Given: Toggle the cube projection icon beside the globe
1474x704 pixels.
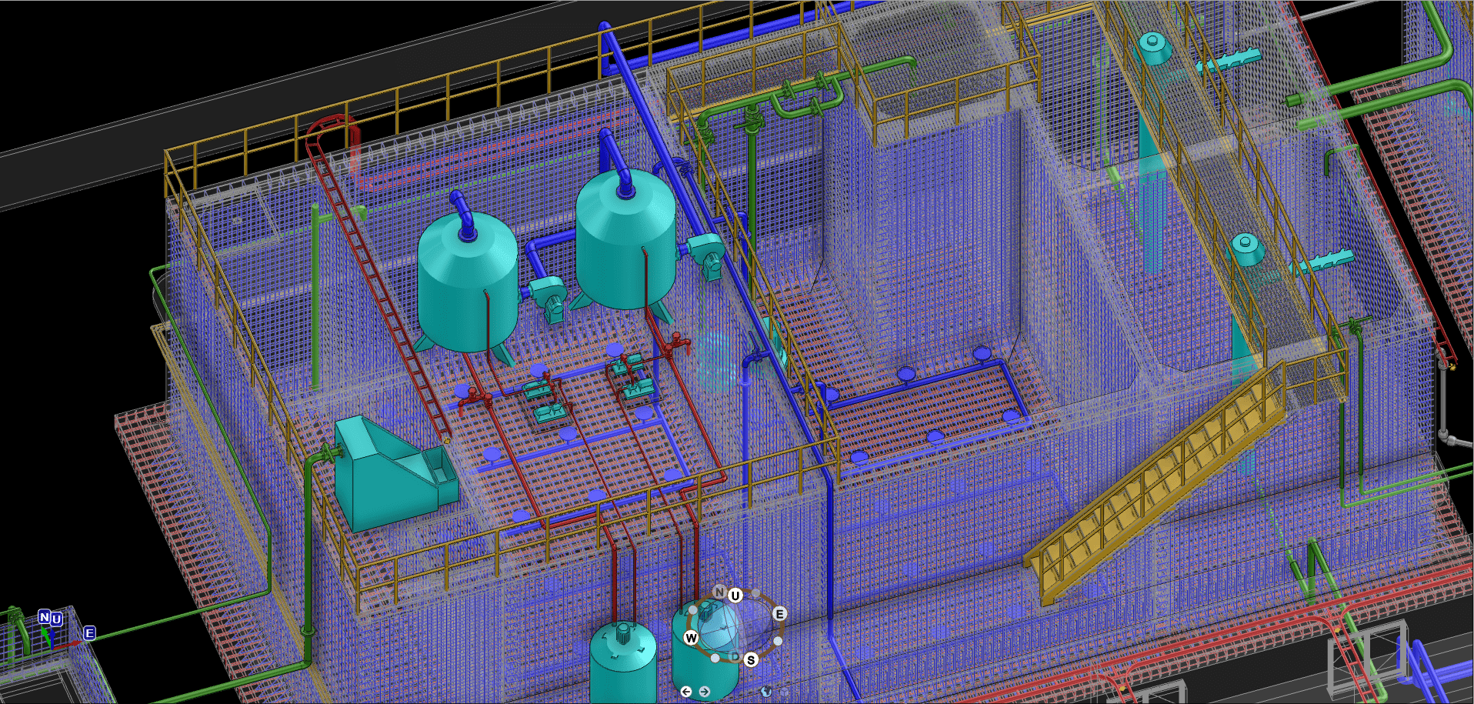Looking at the screenshot, I should 783,692.
